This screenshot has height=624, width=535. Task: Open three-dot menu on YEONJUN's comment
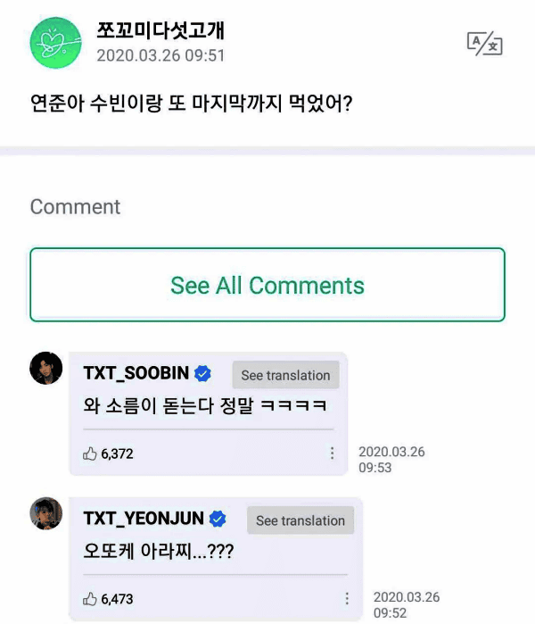click(347, 598)
